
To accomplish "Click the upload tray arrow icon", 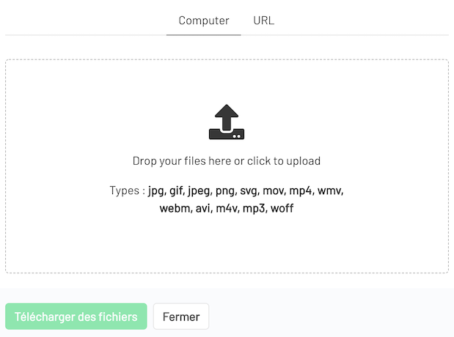I will [x=227, y=122].
